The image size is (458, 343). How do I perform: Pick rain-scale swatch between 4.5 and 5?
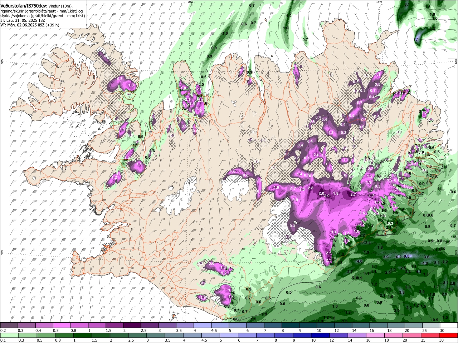click(211, 335)
